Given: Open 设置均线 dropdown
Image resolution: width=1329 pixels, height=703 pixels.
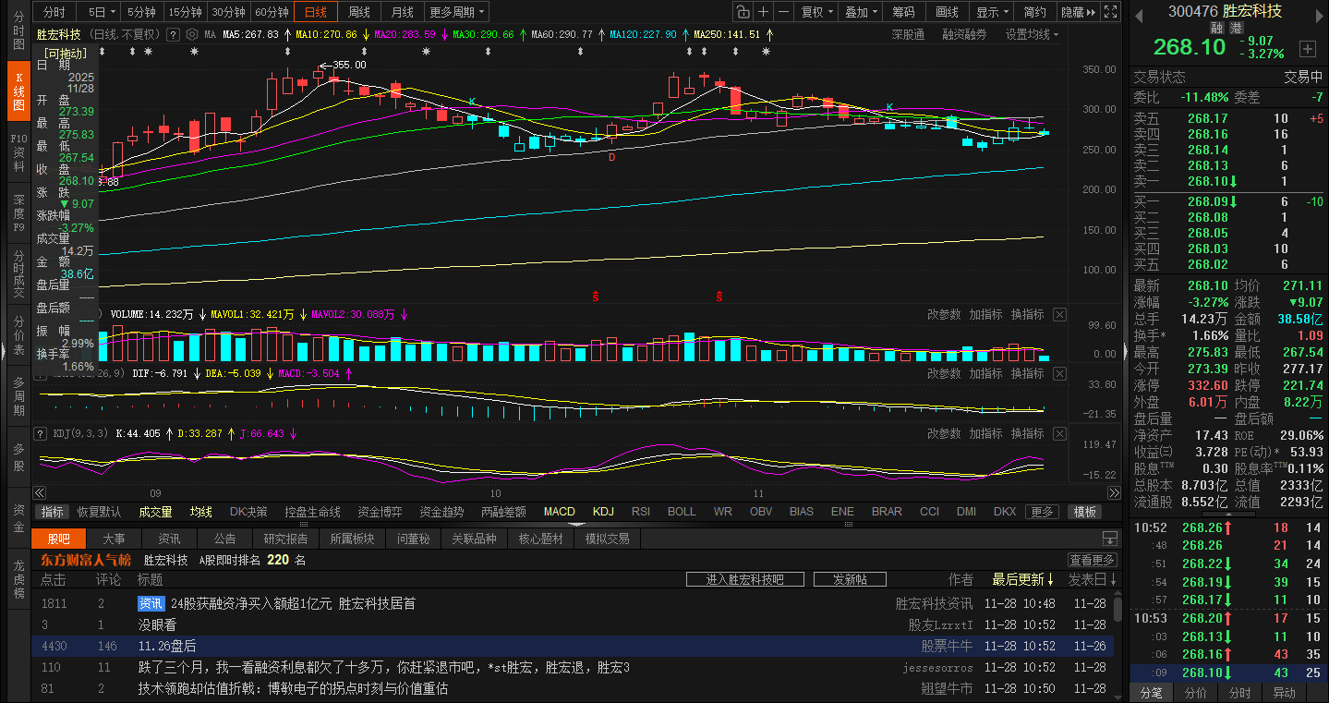Looking at the screenshot, I should tap(1033, 34).
